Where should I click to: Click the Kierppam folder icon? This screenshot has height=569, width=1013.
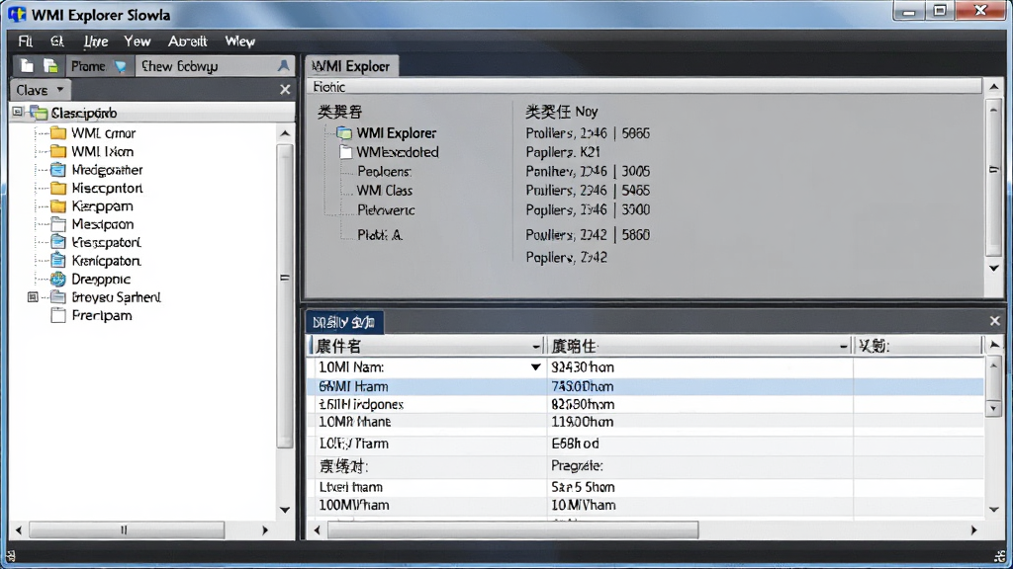point(58,205)
